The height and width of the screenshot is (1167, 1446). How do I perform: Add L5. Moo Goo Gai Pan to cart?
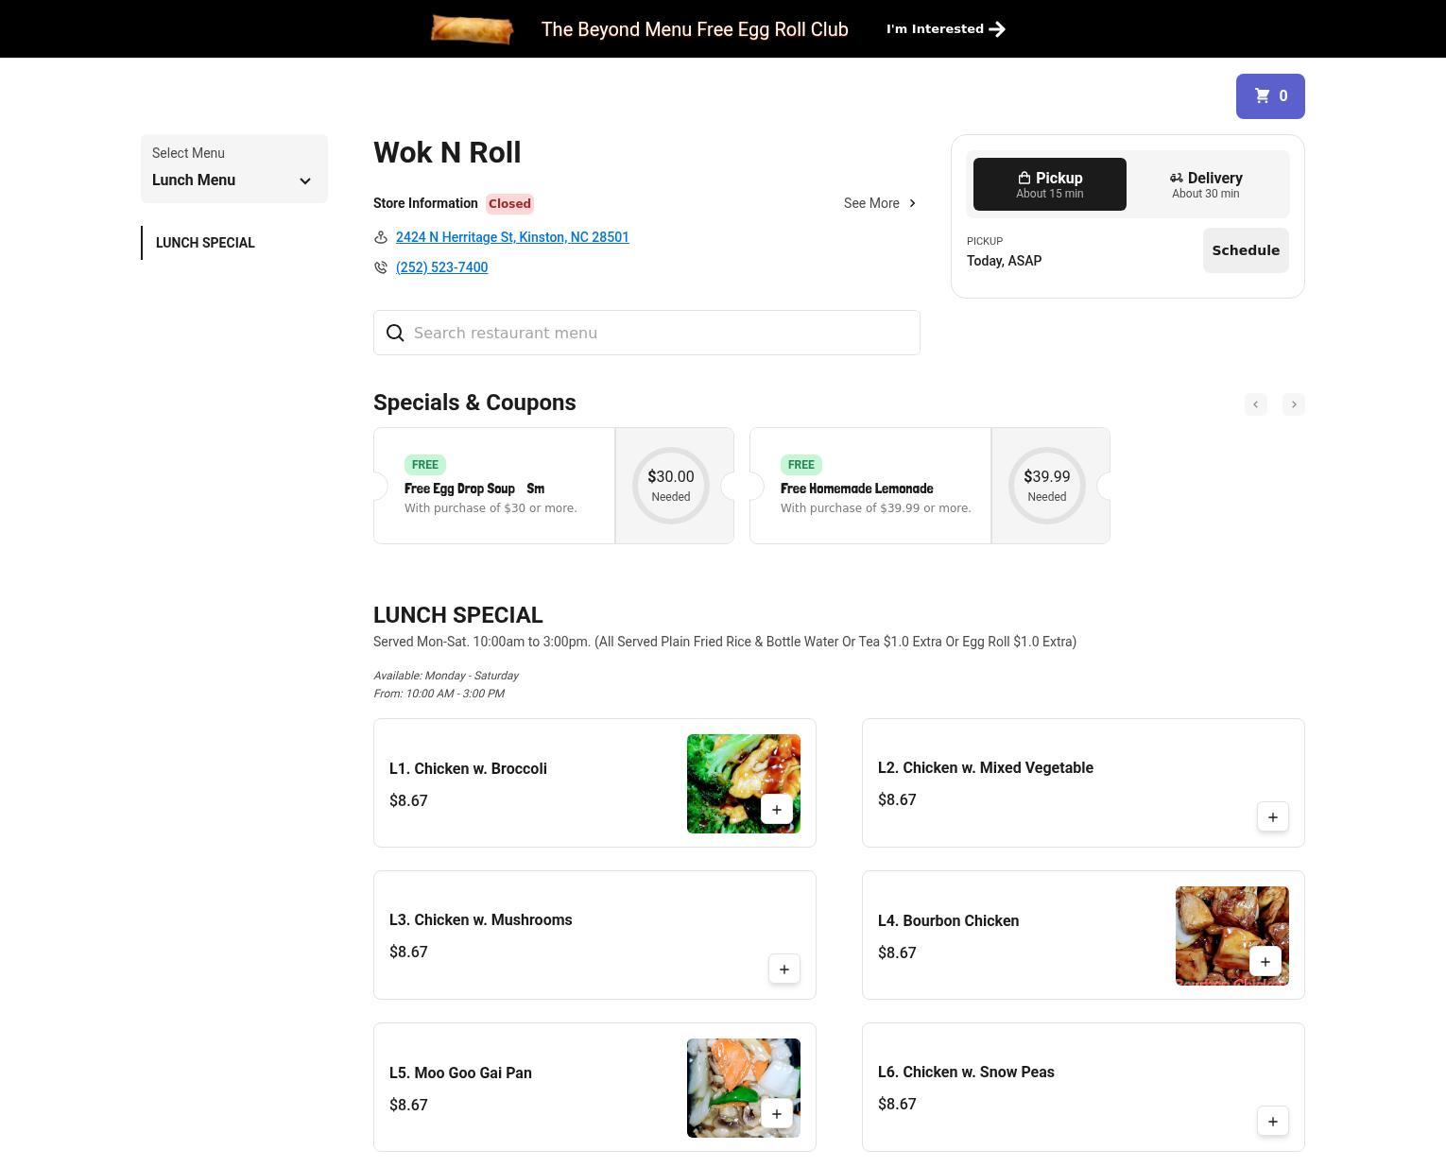777,1114
